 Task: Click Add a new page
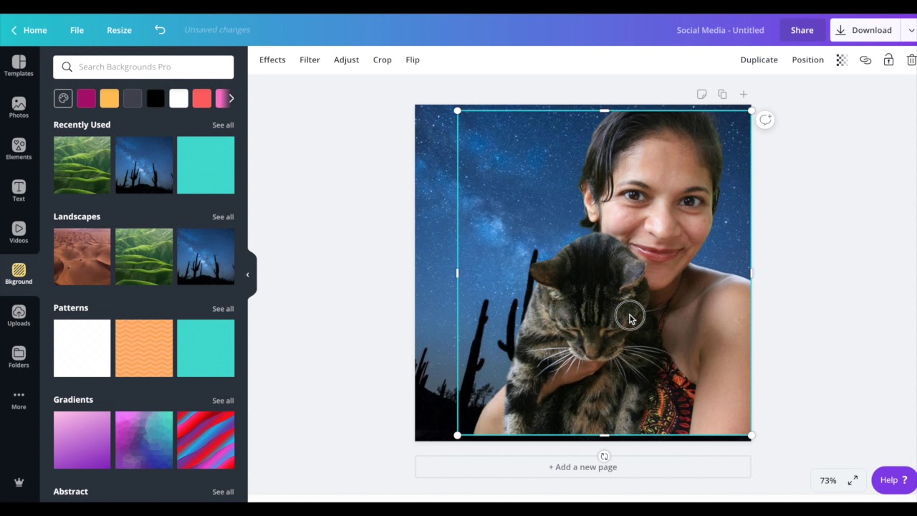click(x=582, y=467)
